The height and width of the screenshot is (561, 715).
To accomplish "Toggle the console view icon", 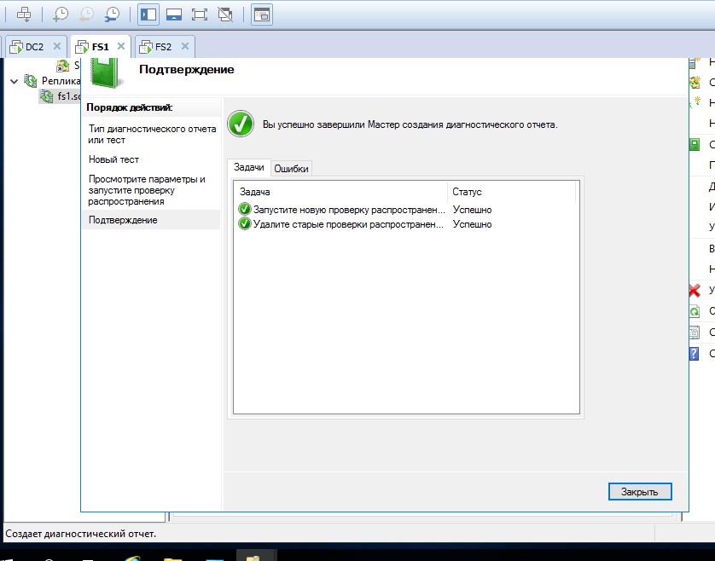I will point(262,14).
